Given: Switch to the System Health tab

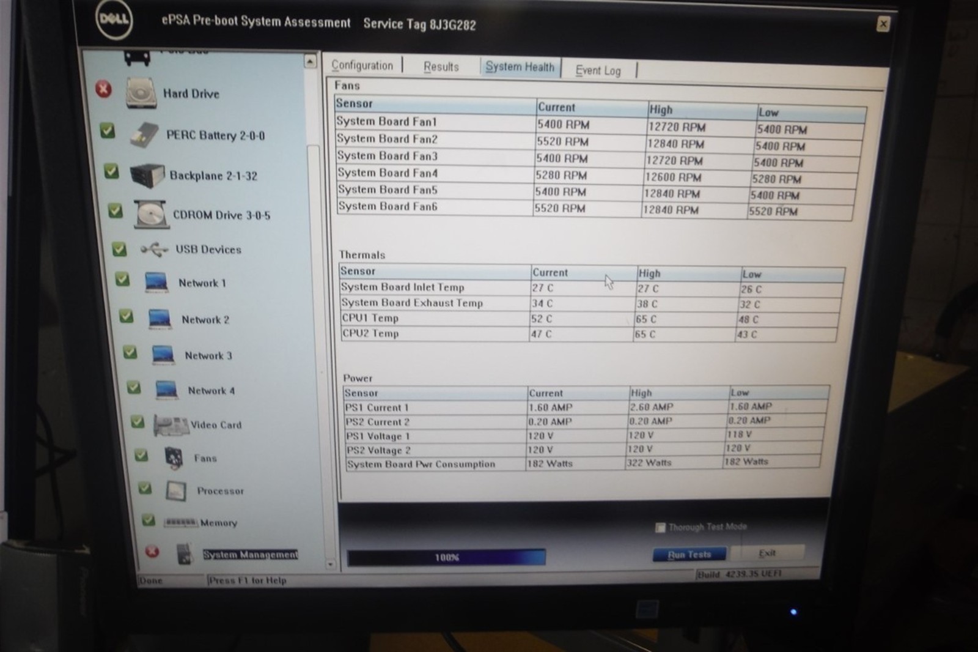Looking at the screenshot, I should tap(520, 67).
